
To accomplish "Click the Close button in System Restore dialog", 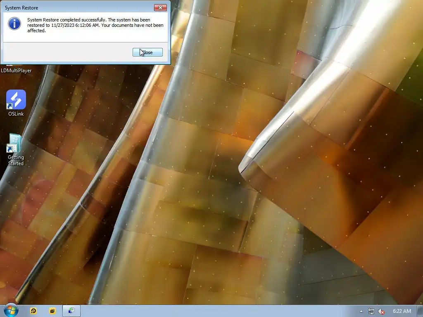I will (147, 52).
